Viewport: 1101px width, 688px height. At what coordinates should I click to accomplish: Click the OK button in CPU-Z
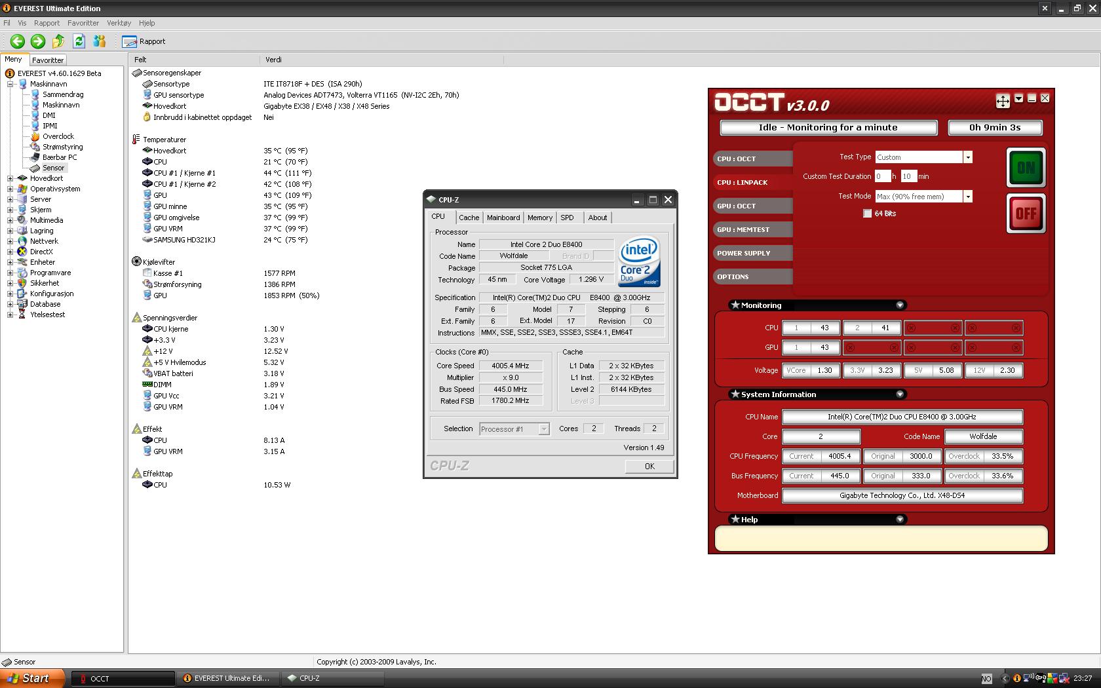pyautogui.click(x=649, y=467)
